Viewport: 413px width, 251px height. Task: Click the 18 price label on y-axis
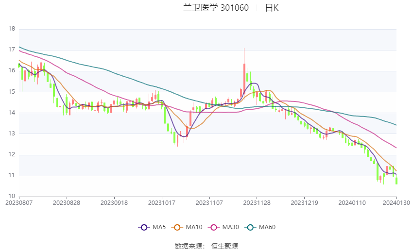[x=12, y=29]
